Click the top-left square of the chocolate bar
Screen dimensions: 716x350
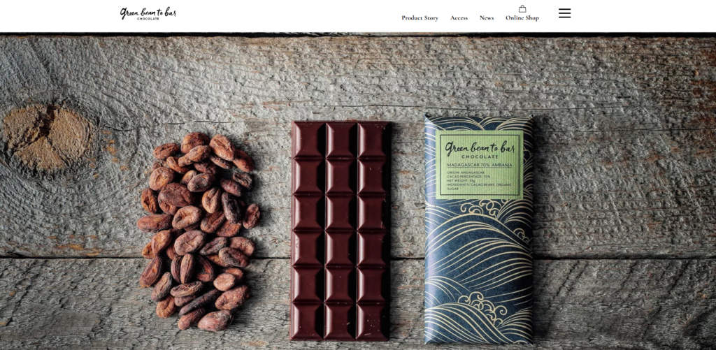[x=308, y=140]
